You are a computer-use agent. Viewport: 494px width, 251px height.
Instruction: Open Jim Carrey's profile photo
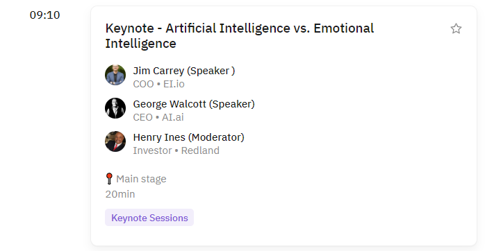[x=115, y=75]
